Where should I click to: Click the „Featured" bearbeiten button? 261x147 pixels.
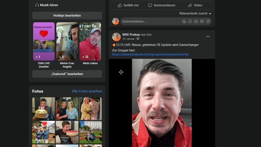point(67,74)
